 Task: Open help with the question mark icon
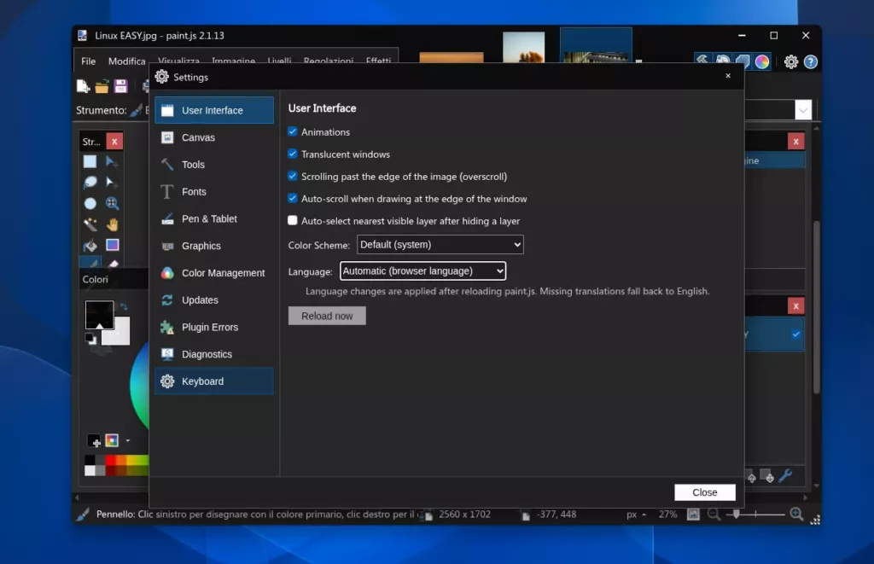point(811,62)
